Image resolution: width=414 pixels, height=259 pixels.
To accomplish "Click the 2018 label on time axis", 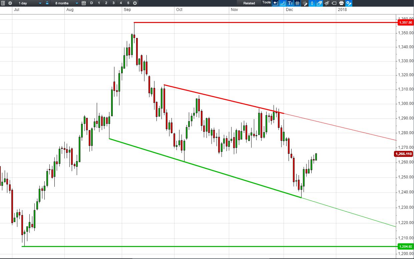I will point(342,10).
